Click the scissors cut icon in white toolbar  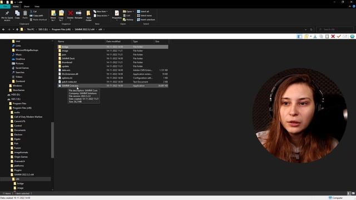[x=315, y=36]
